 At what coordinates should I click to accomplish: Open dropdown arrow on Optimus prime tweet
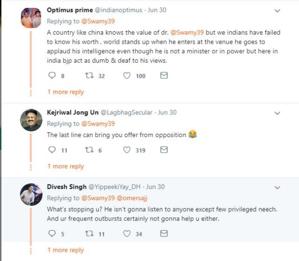click(x=278, y=10)
